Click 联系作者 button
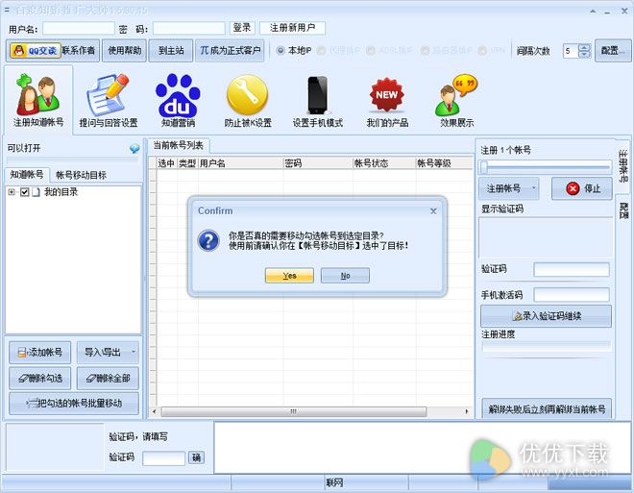Screen dimensions: 634x493 pos(79,51)
